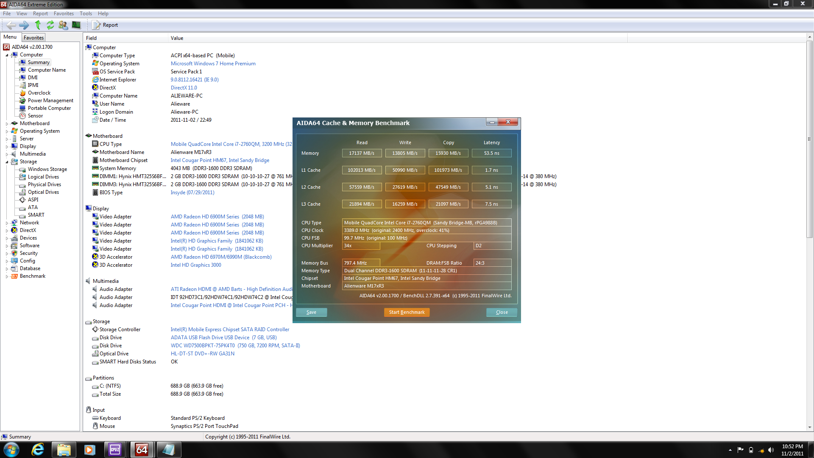The height and width of the screenshot is (458, 814).
Task: Expand the Display tree node
Action: coord(7,147)
